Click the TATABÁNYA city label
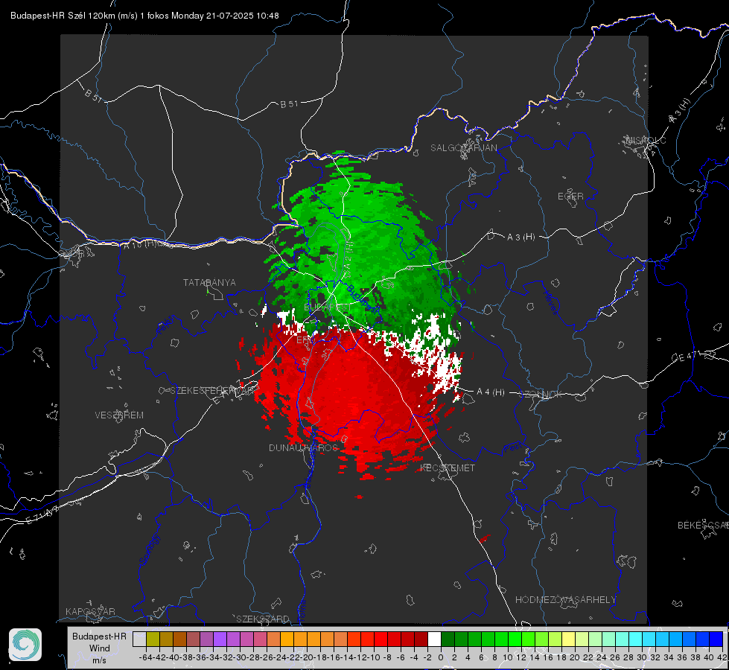 [x=209, y=282]
